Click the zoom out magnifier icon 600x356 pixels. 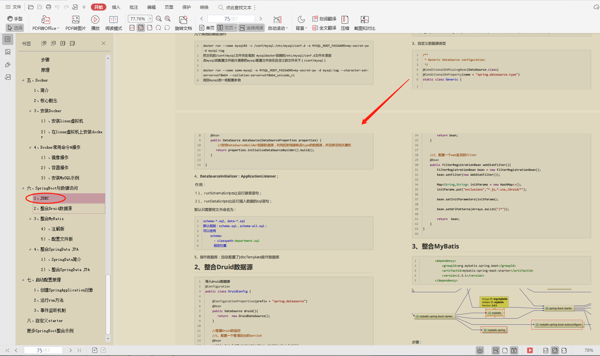click(x=159, y=19)
